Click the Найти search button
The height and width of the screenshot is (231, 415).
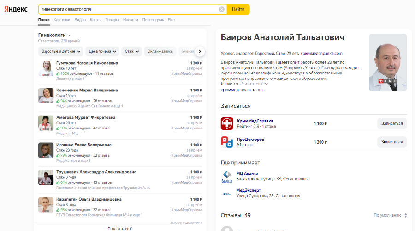click(x=238, y=9)
